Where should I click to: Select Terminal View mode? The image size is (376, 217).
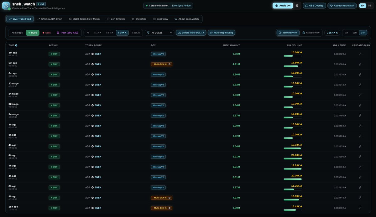(288, 33)
